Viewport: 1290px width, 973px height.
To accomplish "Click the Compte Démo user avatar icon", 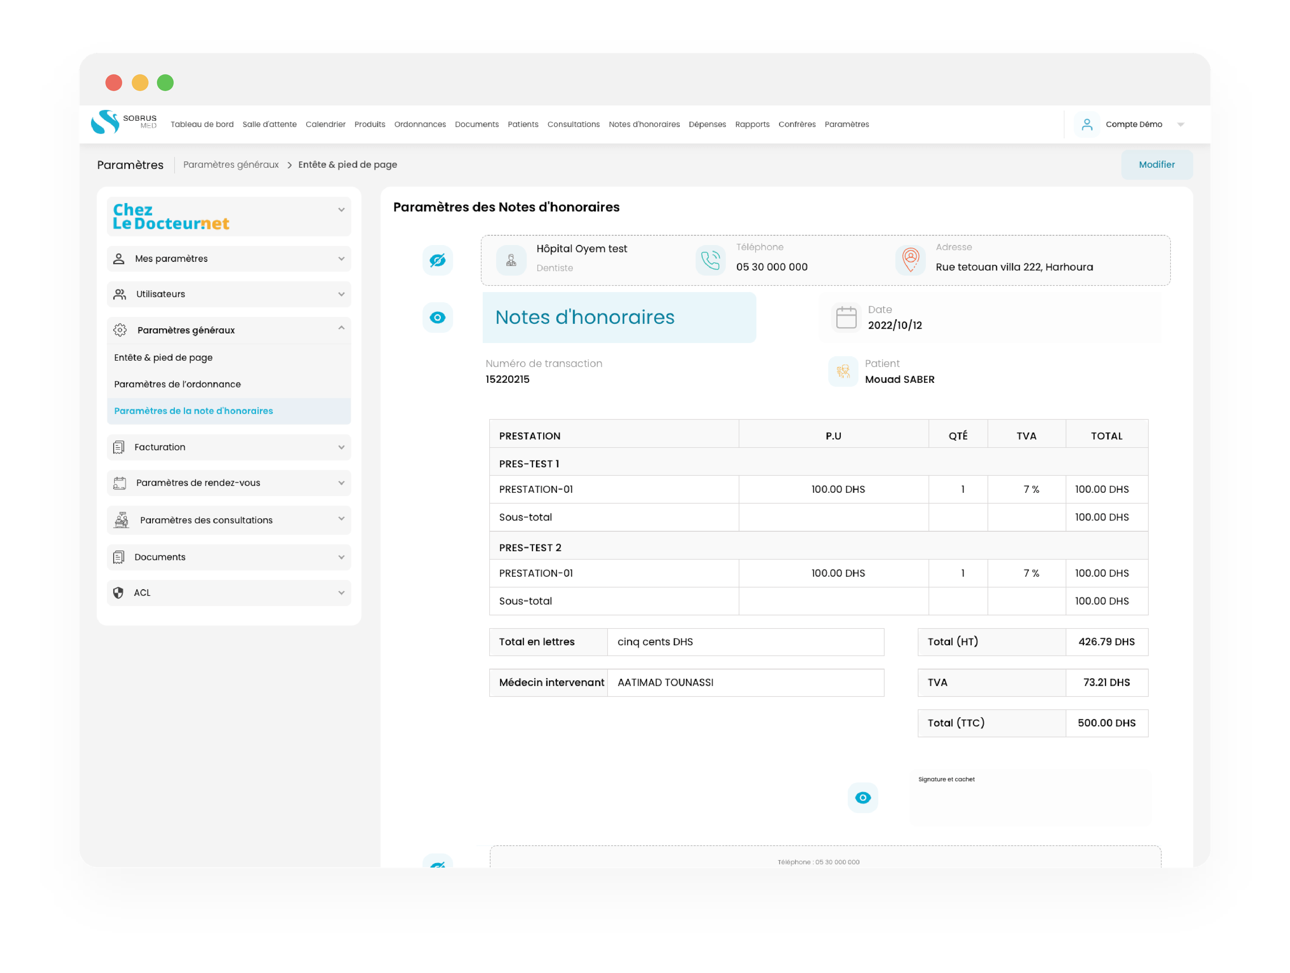I will [1086, 124].
